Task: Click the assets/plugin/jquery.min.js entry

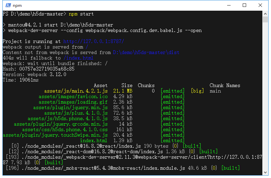Action: coord(70,107)
